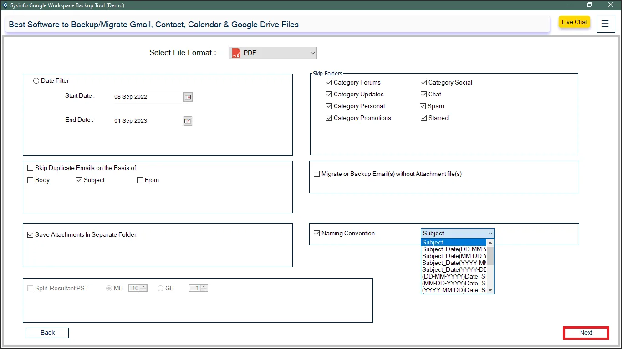Select (DD-MM-YYYY)Date_Subject naming option
Viewport: 622px width, 349px height.
(454, 277)
